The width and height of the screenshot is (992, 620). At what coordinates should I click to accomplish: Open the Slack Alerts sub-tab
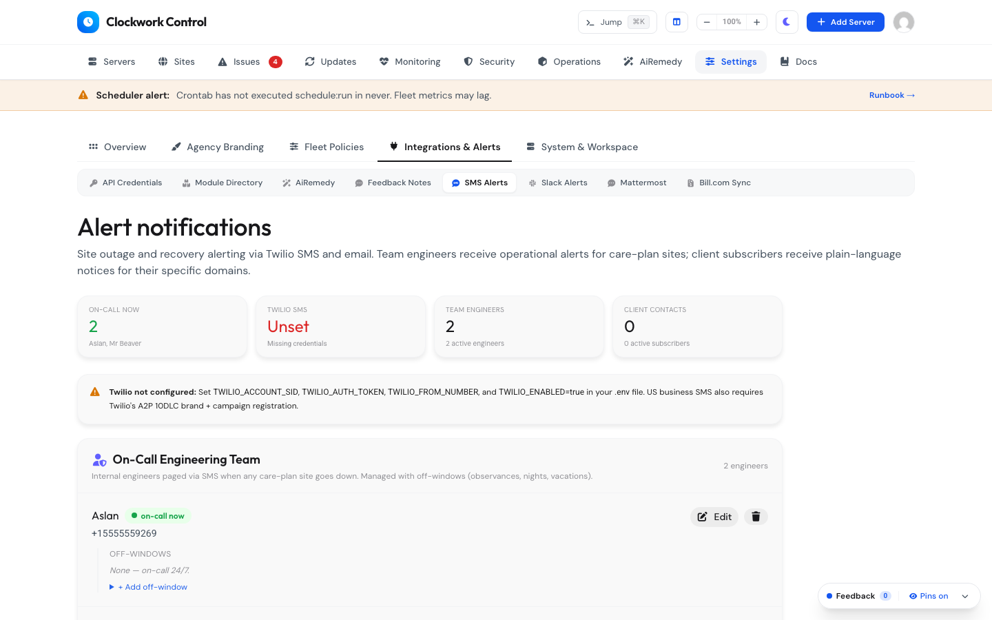pyautogui.click(x=558, y=183)
